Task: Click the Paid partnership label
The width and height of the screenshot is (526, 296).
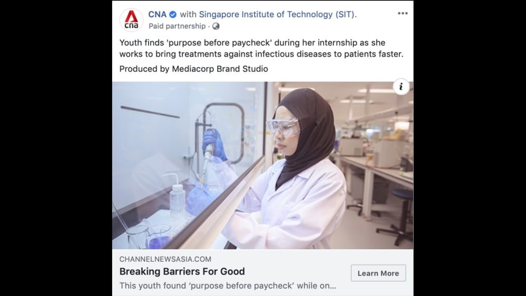Action: click(x=177, y=26)
